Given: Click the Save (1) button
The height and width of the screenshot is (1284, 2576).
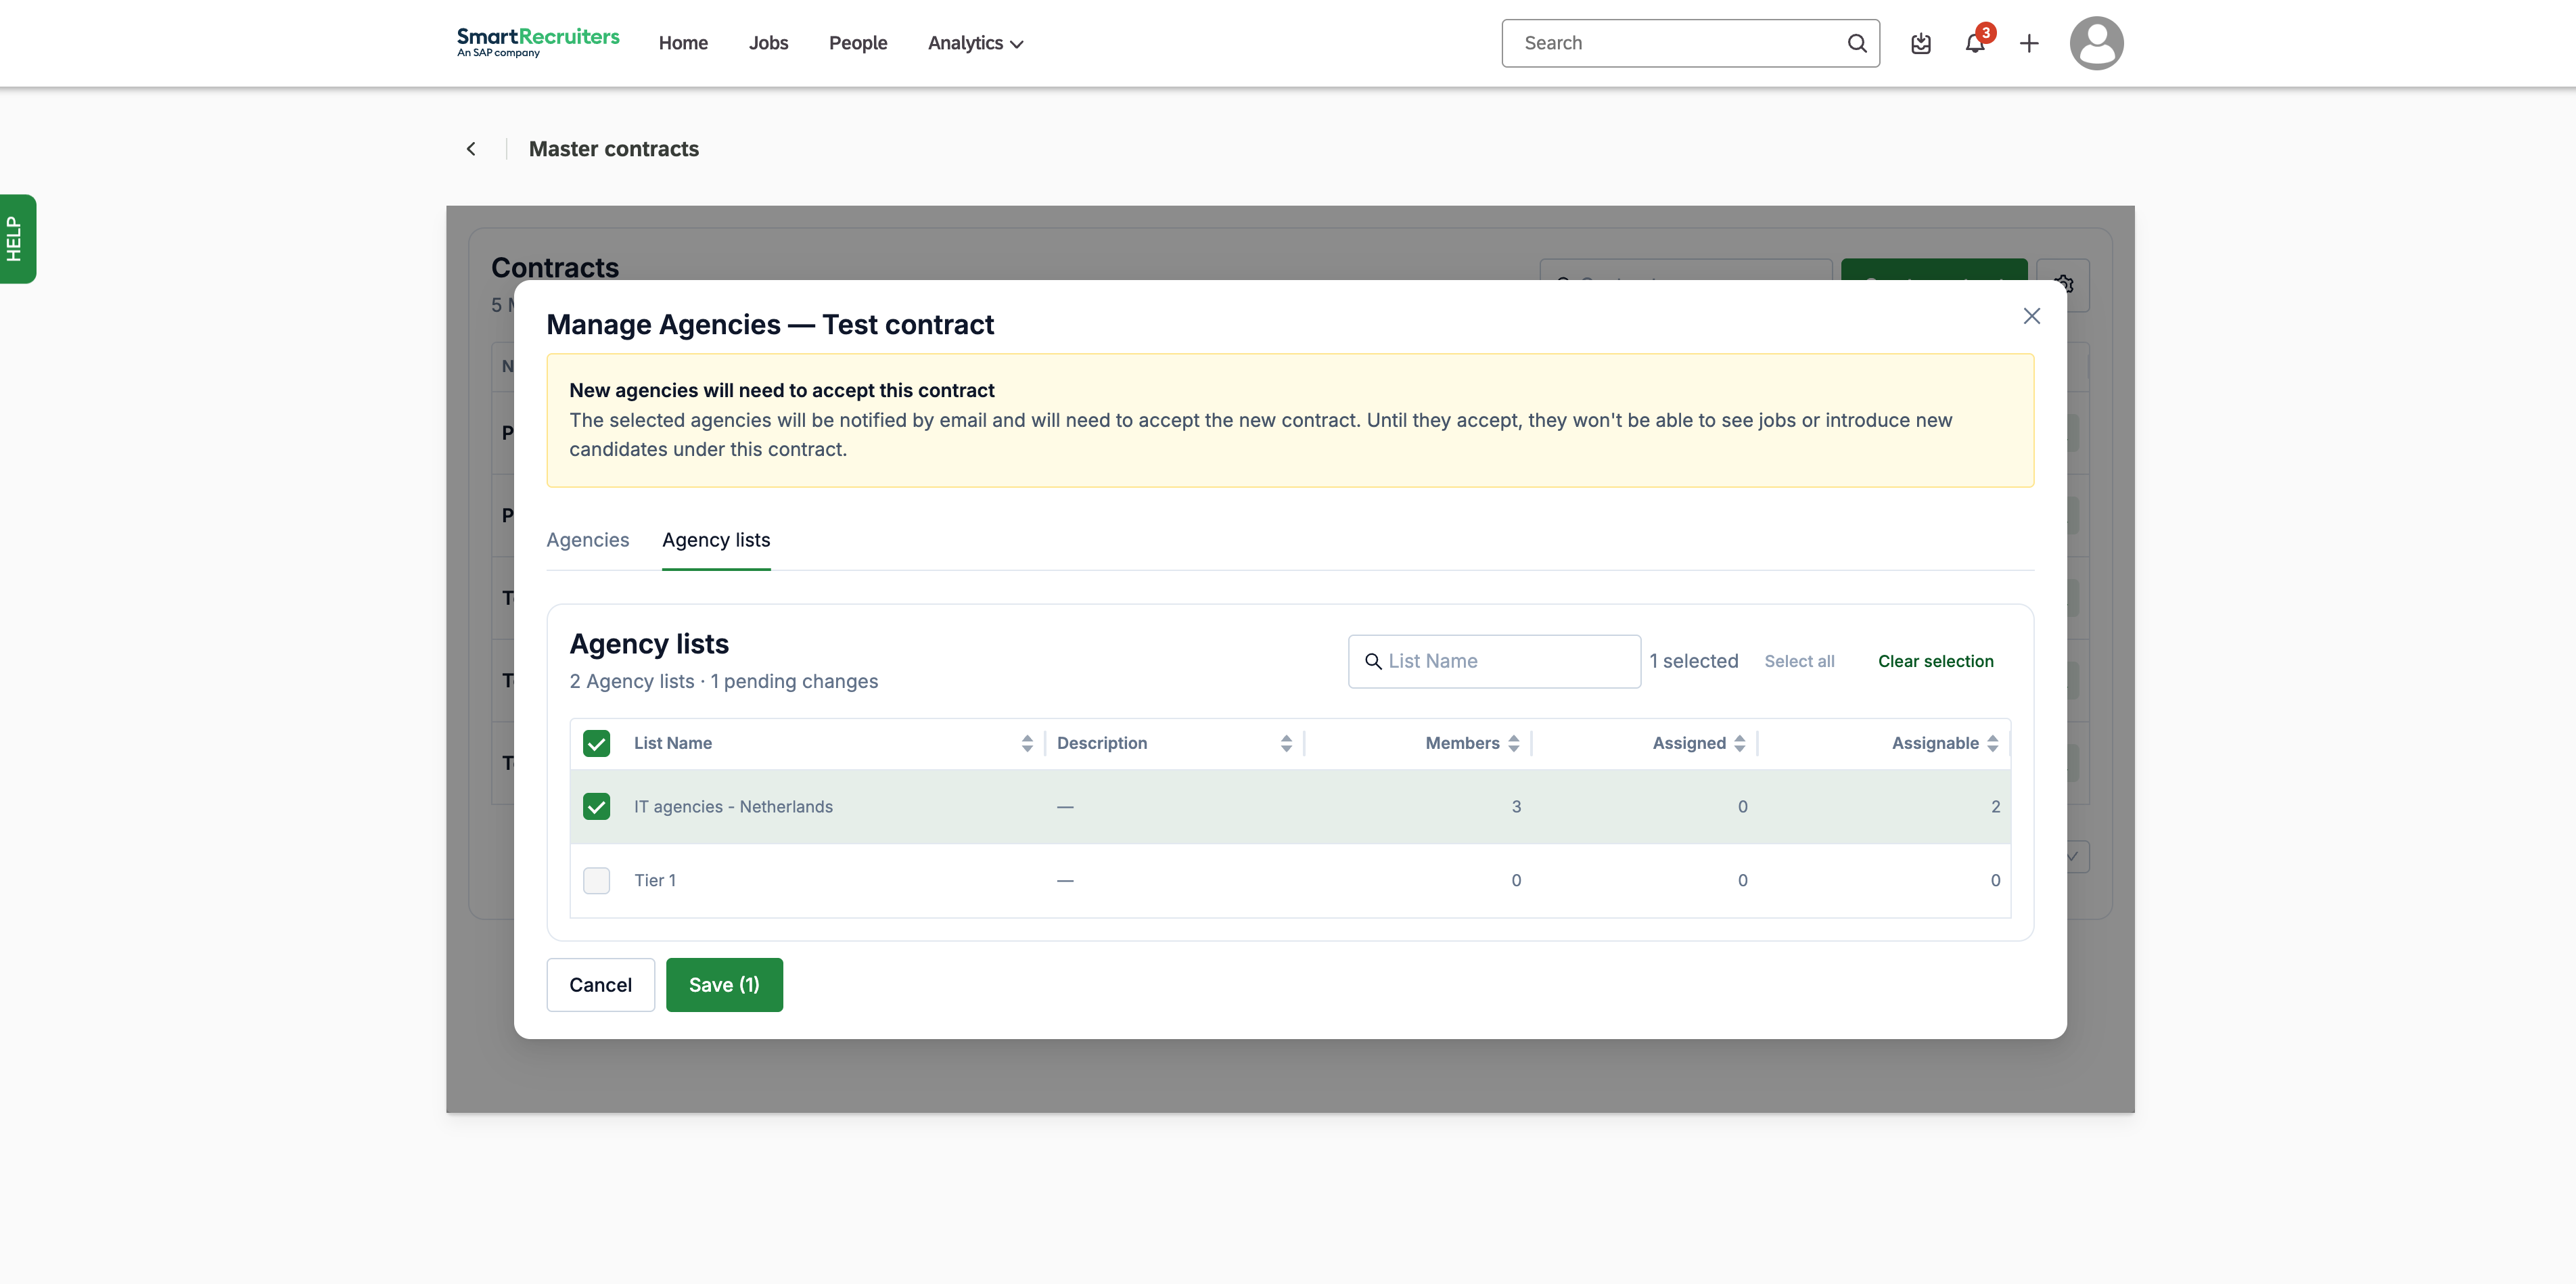Looking at the screenshot, I should coord(724,985).
